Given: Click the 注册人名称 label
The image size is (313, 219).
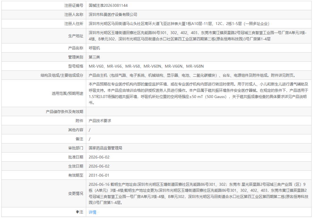Looking at the screenshot, I should [x=74, y=14].
